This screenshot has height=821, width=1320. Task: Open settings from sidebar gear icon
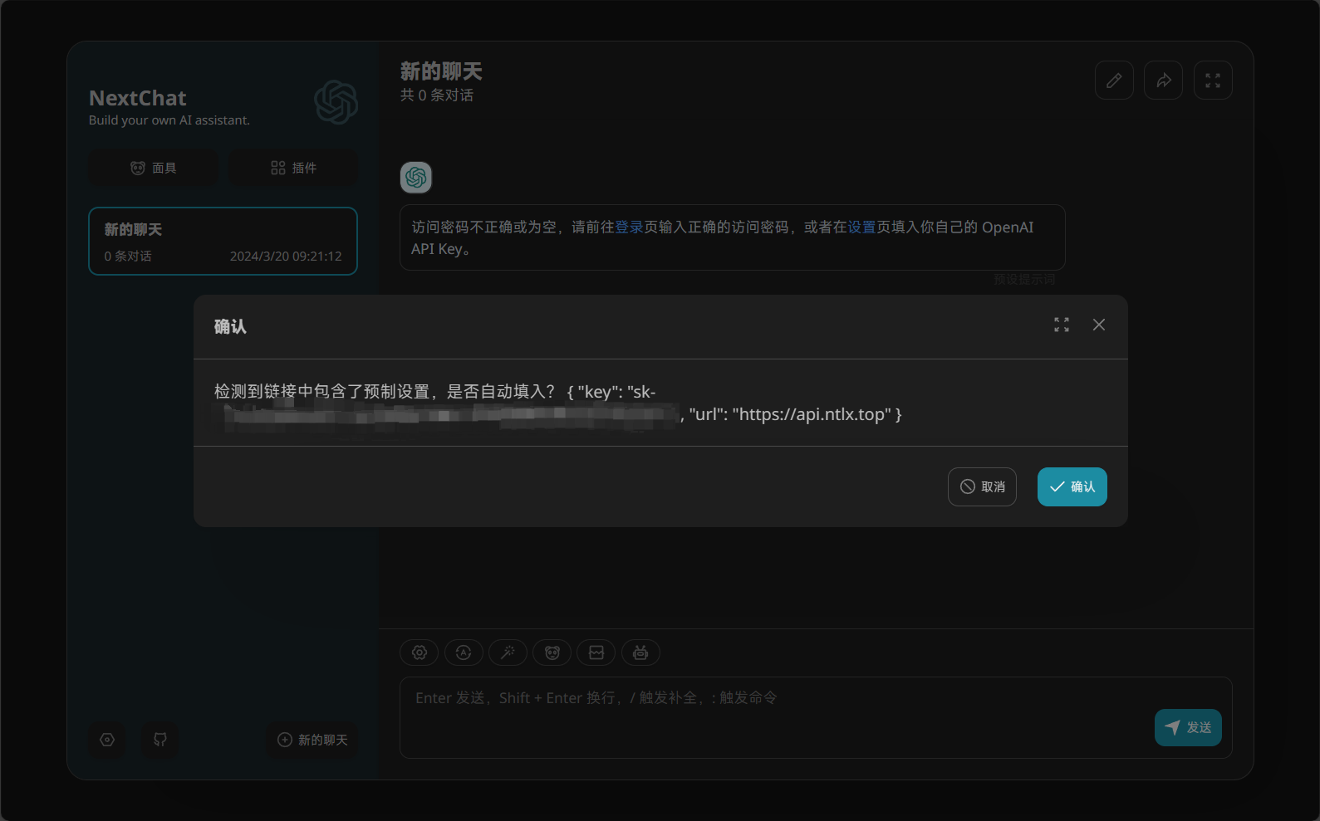pyautogui.click(x=107, y=740)
